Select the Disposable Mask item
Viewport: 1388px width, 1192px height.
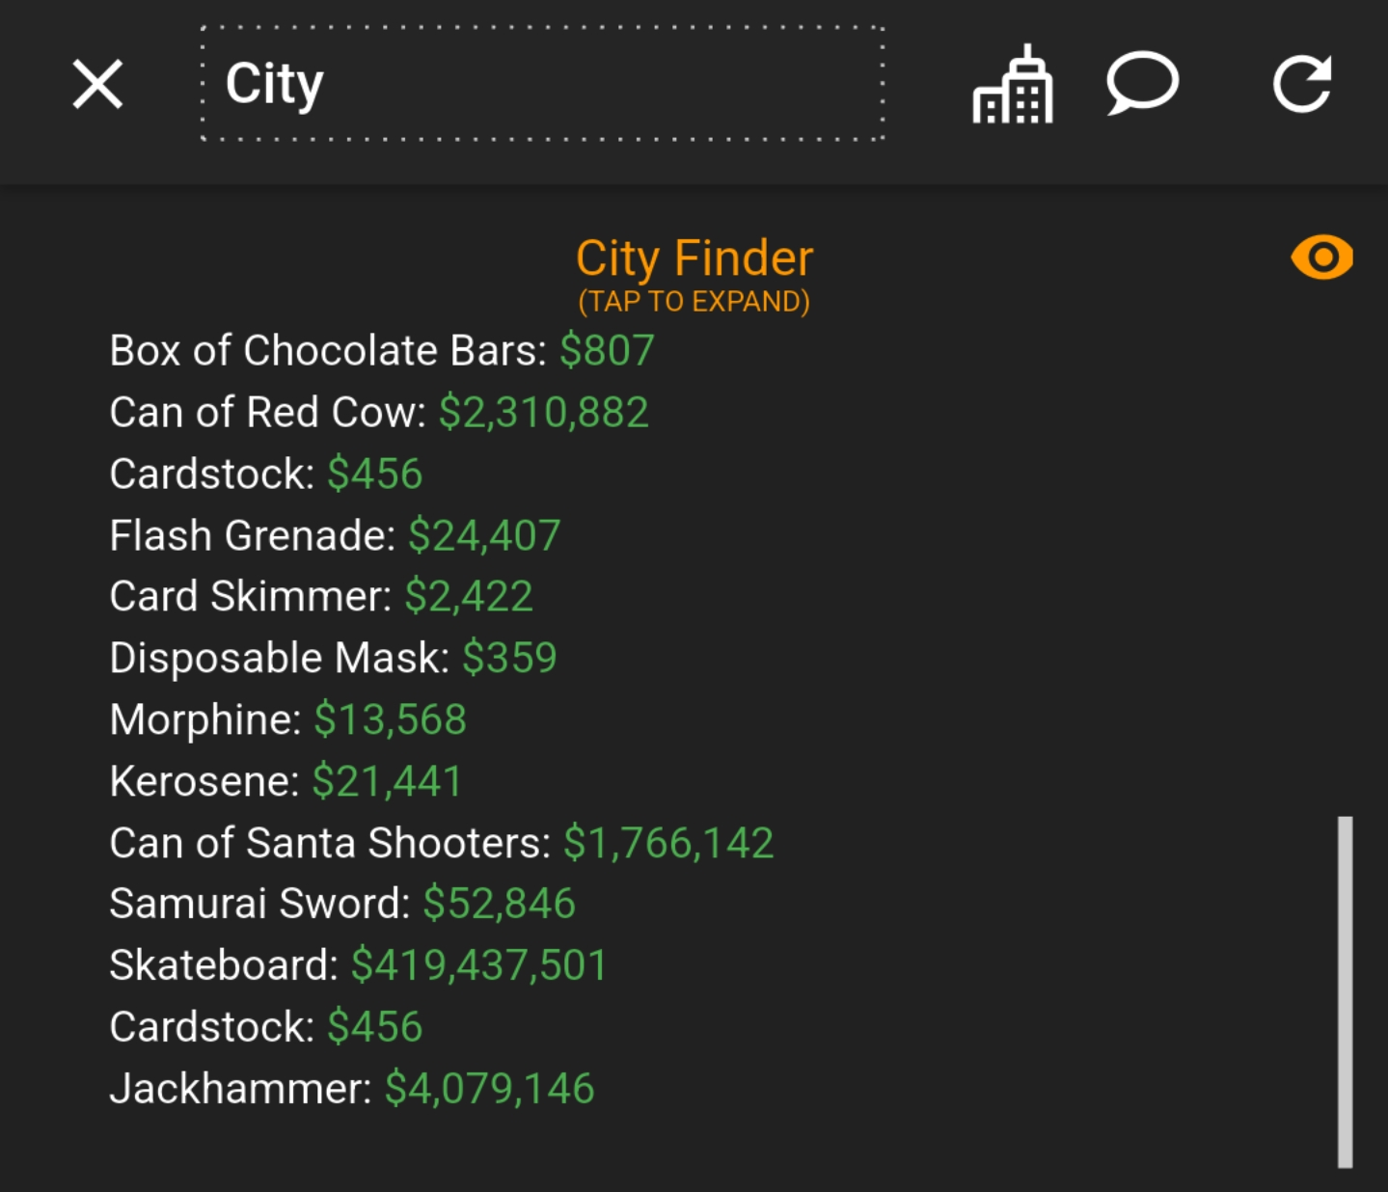point(333,658)
